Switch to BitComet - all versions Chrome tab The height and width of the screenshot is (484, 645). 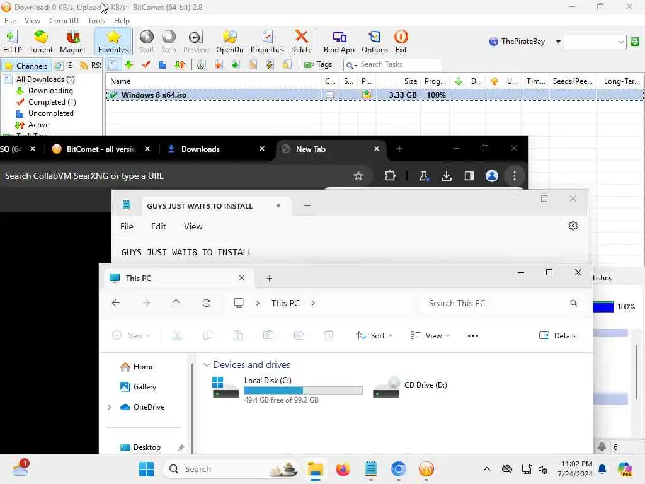click(x=101, y=149)
